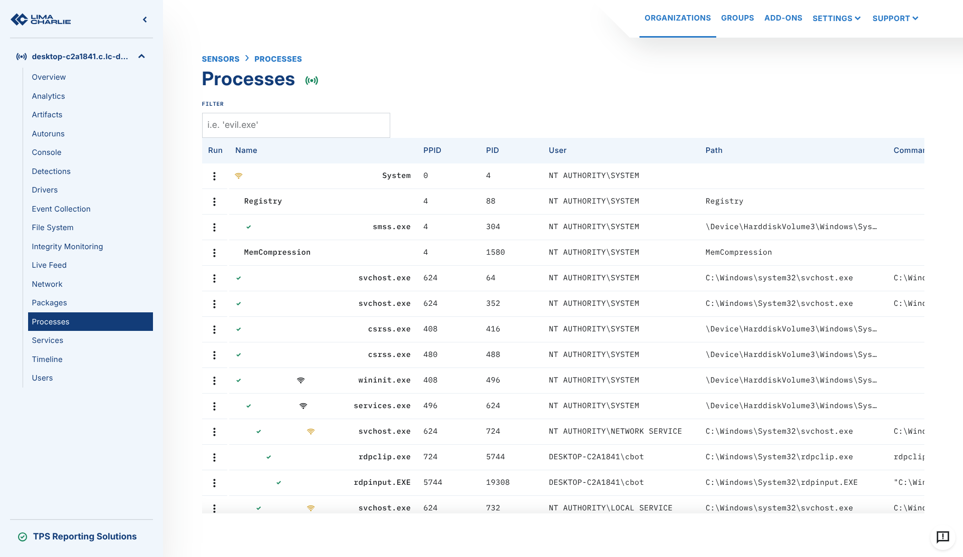Collapse the desktop-c2a1841 sensor menu
This screenshot has height=557, width=963.
[x=141, y=57]
